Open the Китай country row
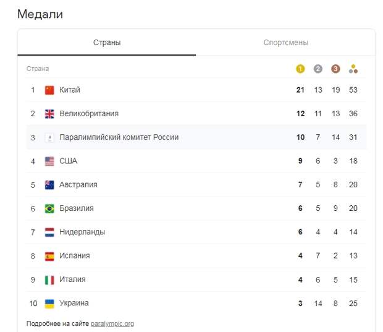 pyautogui.click(x=196, y=90)
